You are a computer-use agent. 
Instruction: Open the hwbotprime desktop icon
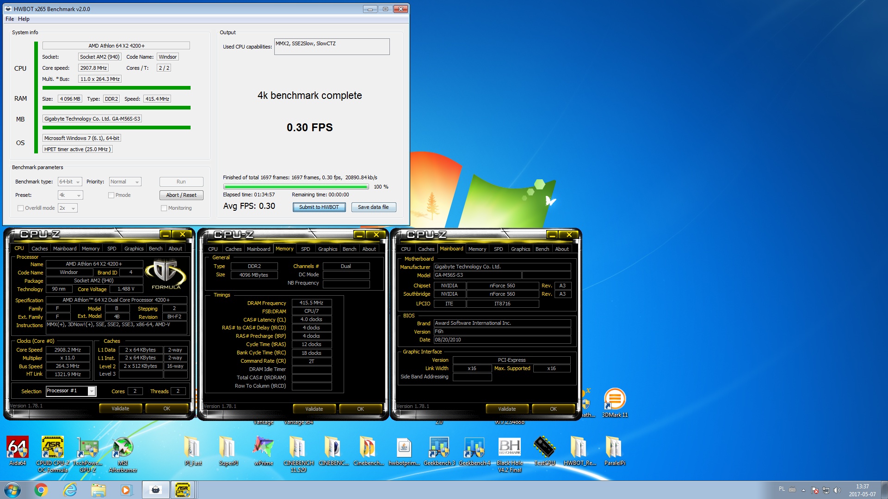coord(404,450)
